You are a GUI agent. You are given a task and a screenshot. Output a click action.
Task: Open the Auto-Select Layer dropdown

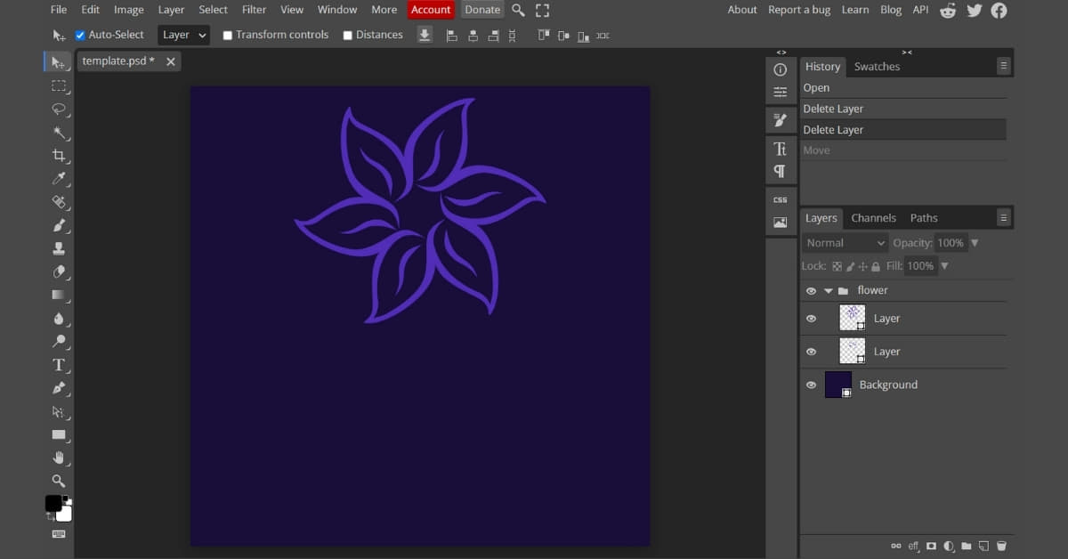coord(184,35)
